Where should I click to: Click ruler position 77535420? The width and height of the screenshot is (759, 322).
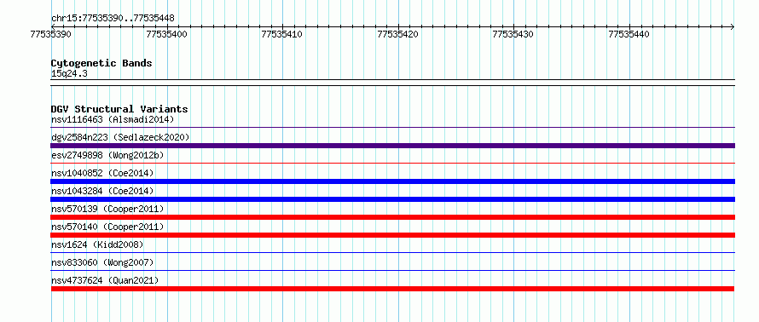point(398,34)
